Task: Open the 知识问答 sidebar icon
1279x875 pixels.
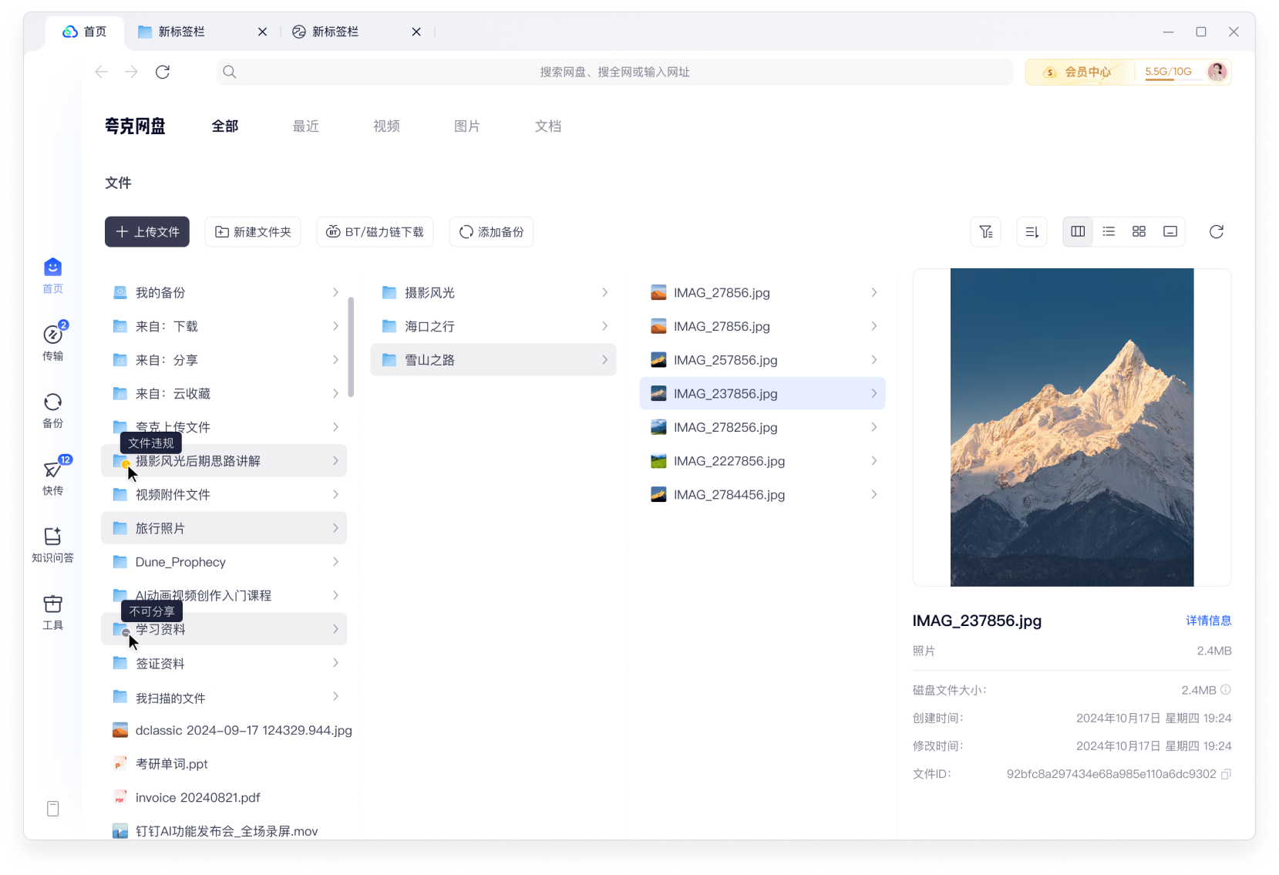Action: tap(52, 537)
